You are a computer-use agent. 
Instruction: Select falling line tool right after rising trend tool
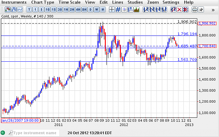point(152,10)
